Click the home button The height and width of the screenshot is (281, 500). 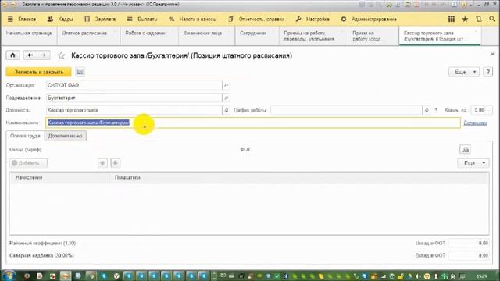pyautogui.click(x=12, y=55)
